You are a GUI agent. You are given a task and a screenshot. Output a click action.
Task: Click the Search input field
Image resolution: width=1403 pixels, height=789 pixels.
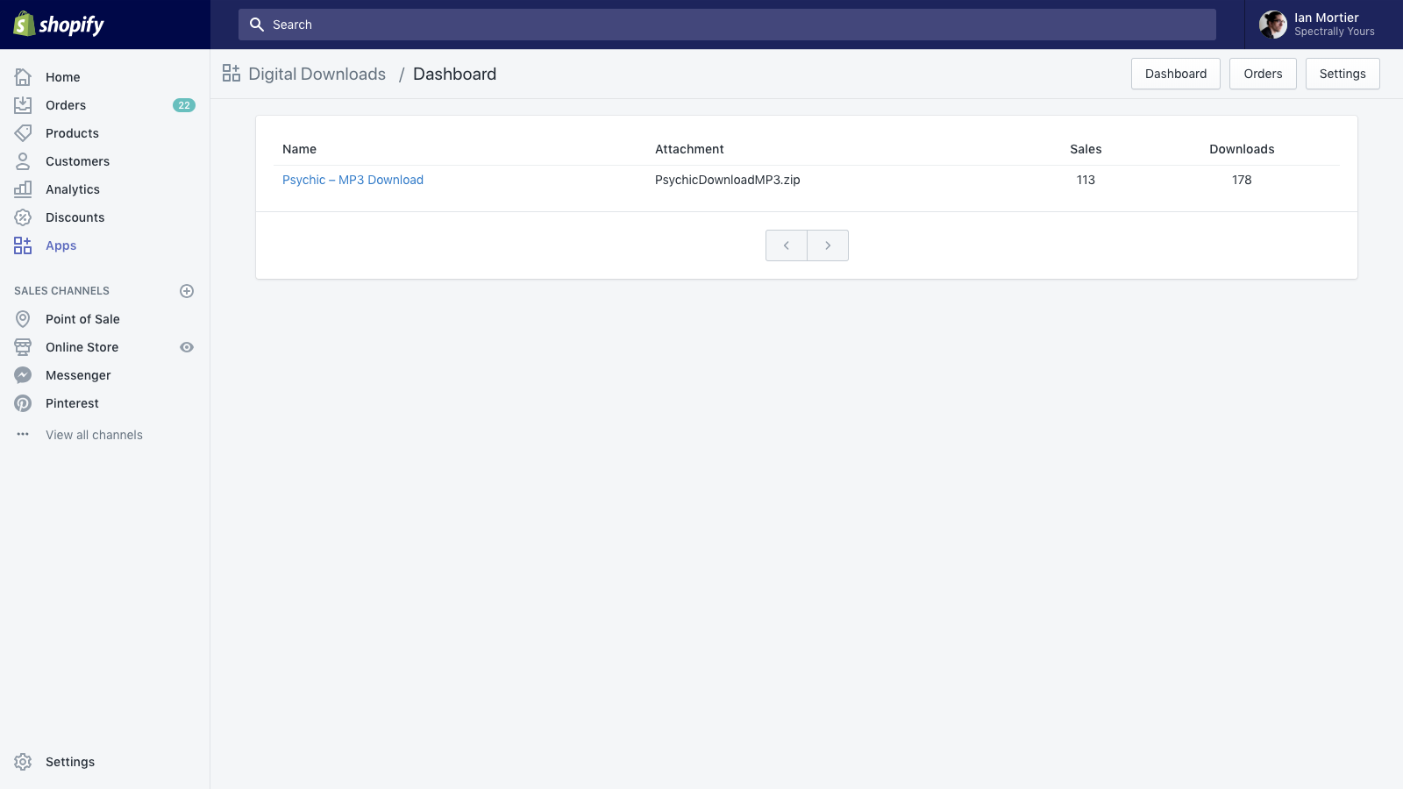pyautogui.click(x=726, y=25)
